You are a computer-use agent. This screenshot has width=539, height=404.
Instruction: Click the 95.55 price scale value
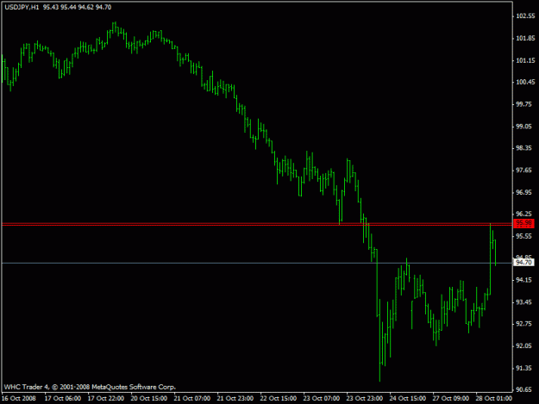coord(525,237)
